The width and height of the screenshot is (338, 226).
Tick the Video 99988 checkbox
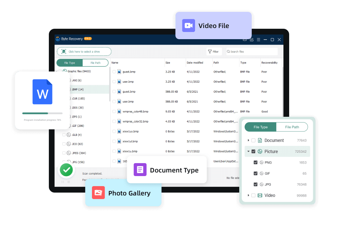tap(254, 195)
